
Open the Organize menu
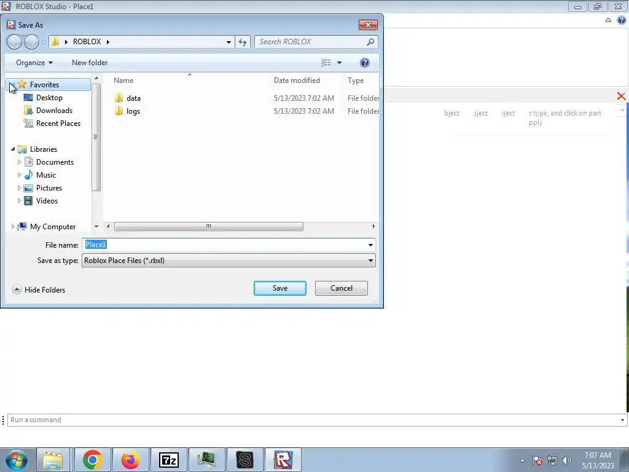pos(34,63)
